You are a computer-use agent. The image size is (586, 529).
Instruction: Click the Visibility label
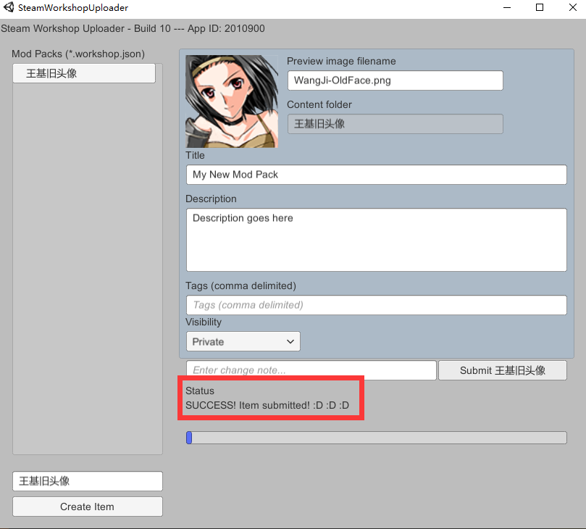[204, 322]
